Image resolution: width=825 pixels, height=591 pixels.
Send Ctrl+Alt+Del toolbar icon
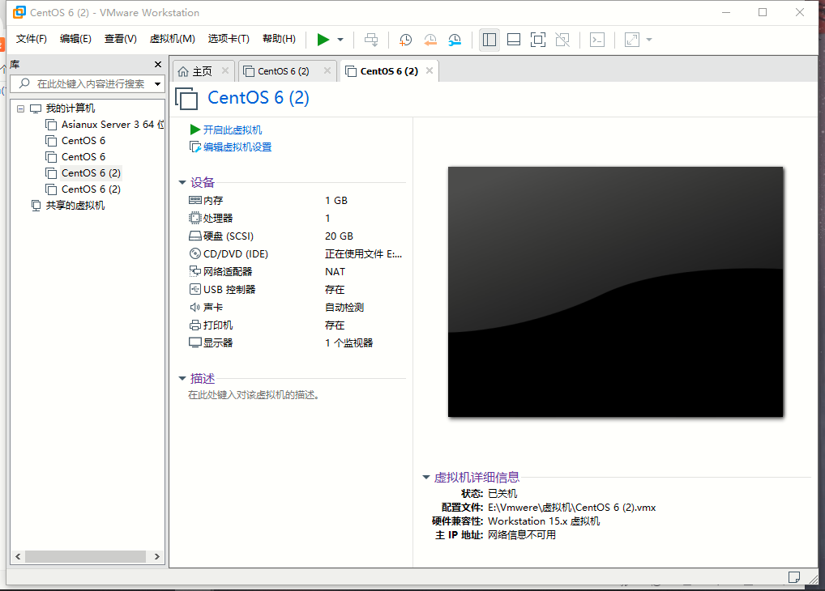(x=371, y=40)
